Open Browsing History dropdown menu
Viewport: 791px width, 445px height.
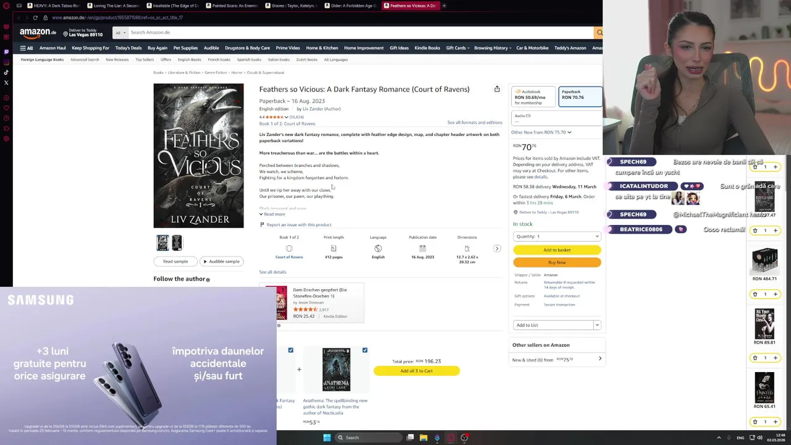[493, 48]
